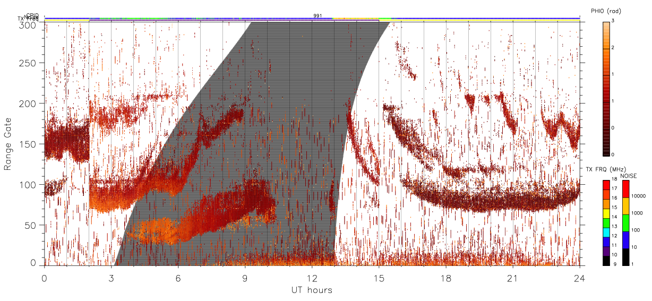Click the cyan 12–13 MHz TX FRQ swatch
652x301 pixels.
606,233
